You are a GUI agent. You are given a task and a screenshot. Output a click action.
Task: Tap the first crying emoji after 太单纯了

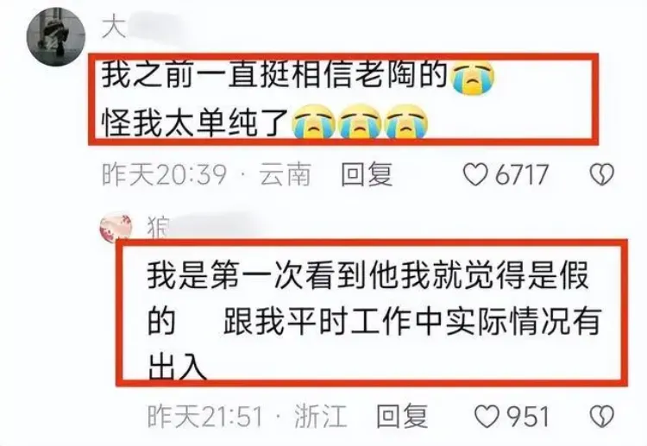click(314, 122)
